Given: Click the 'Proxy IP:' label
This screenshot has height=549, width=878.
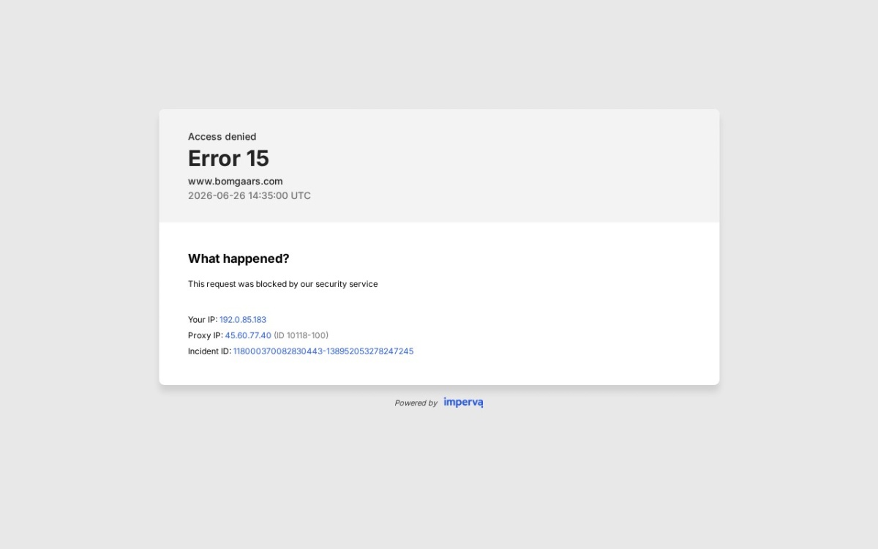Looking at the screenshot, I should tap(206, 335).
